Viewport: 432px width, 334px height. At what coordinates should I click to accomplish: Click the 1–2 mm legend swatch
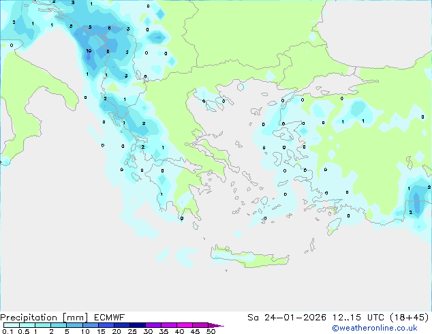(43, 325)
